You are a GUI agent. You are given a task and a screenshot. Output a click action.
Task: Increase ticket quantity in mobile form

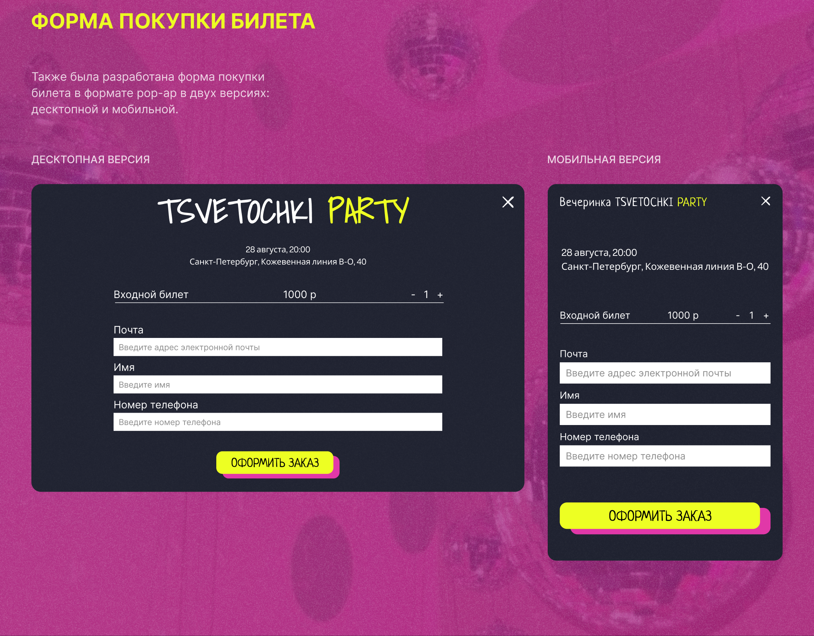click(x=766, y=316)
